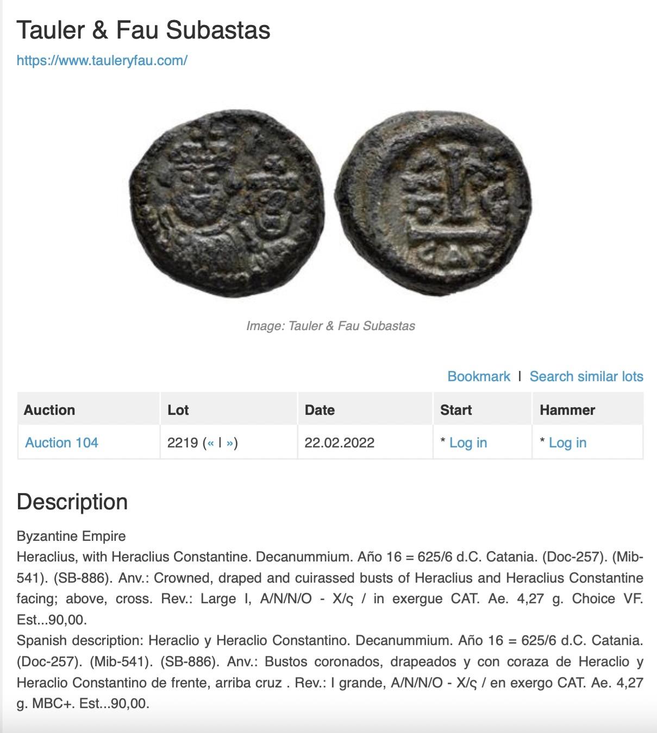Open the tauleryfau.com website link
657x733 pixels.
click(102, 60)
